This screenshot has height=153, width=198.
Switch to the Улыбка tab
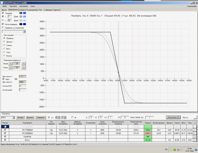point(22,10)
